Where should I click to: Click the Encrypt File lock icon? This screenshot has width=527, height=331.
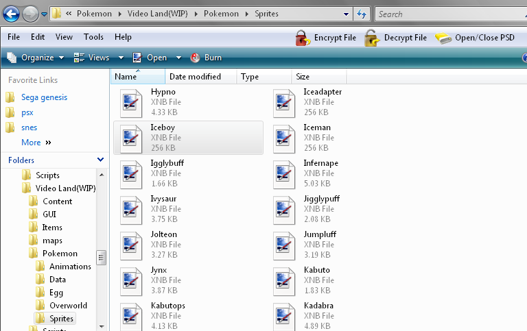click(x=303, y=38)
